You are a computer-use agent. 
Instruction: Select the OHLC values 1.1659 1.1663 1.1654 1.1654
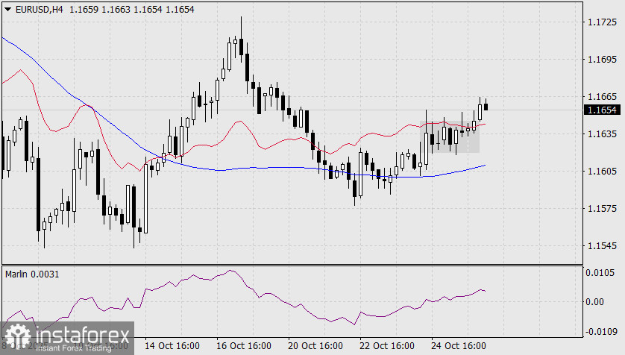(x=131, y=9)
